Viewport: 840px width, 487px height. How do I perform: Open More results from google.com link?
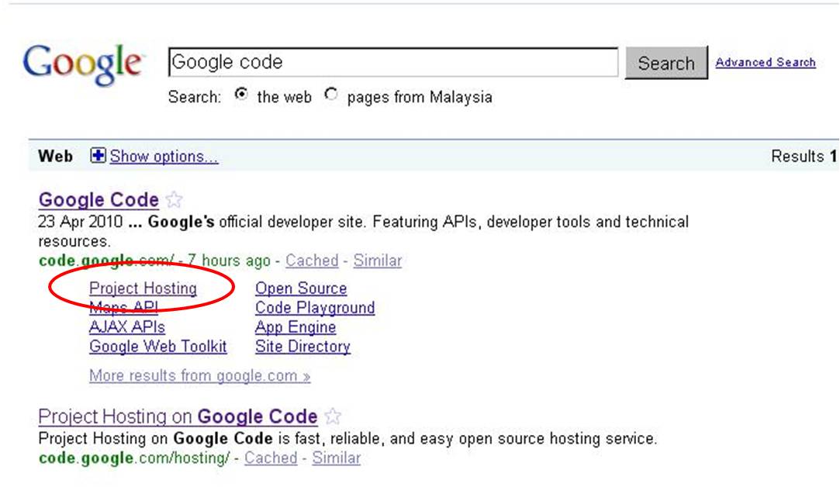200,375
